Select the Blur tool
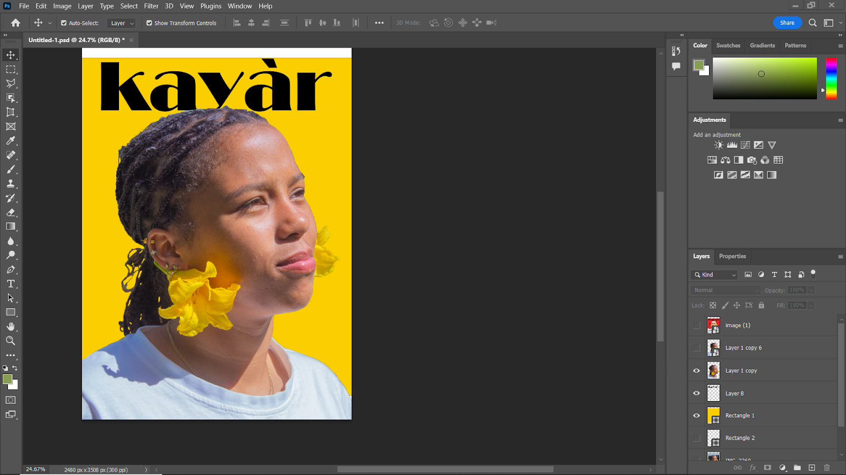 pos(11,241)
